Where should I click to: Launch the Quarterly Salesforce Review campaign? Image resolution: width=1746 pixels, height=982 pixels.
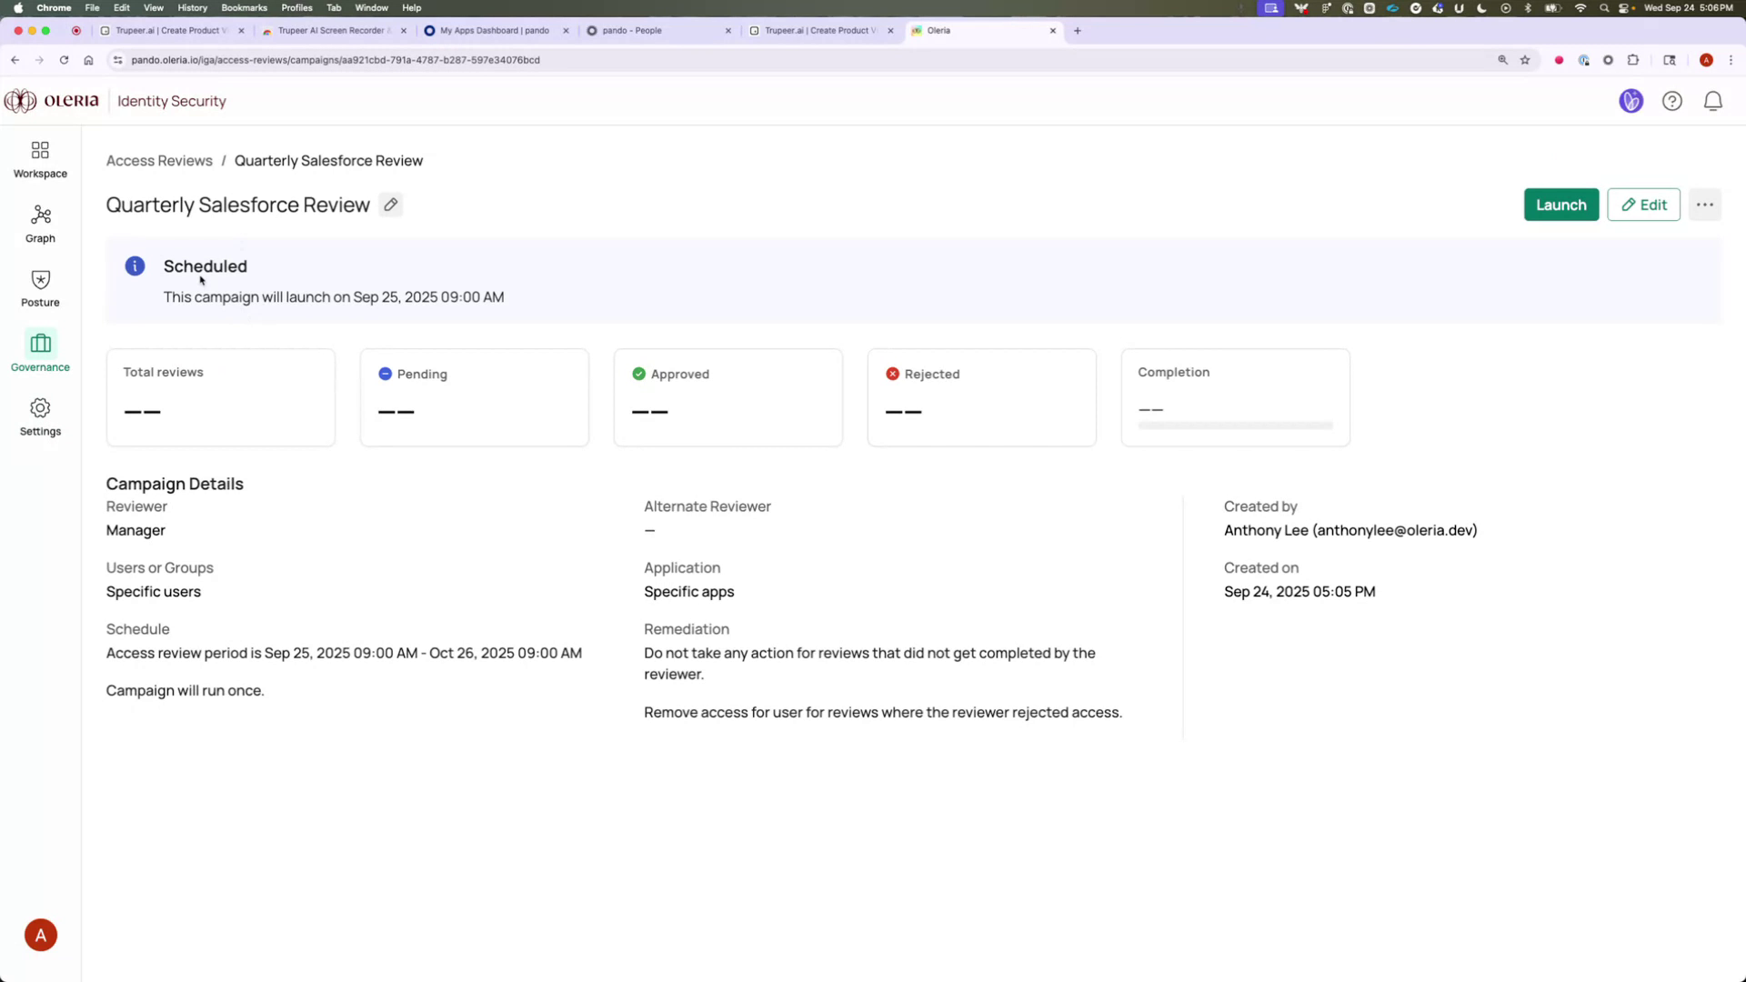pos(1560,205)
